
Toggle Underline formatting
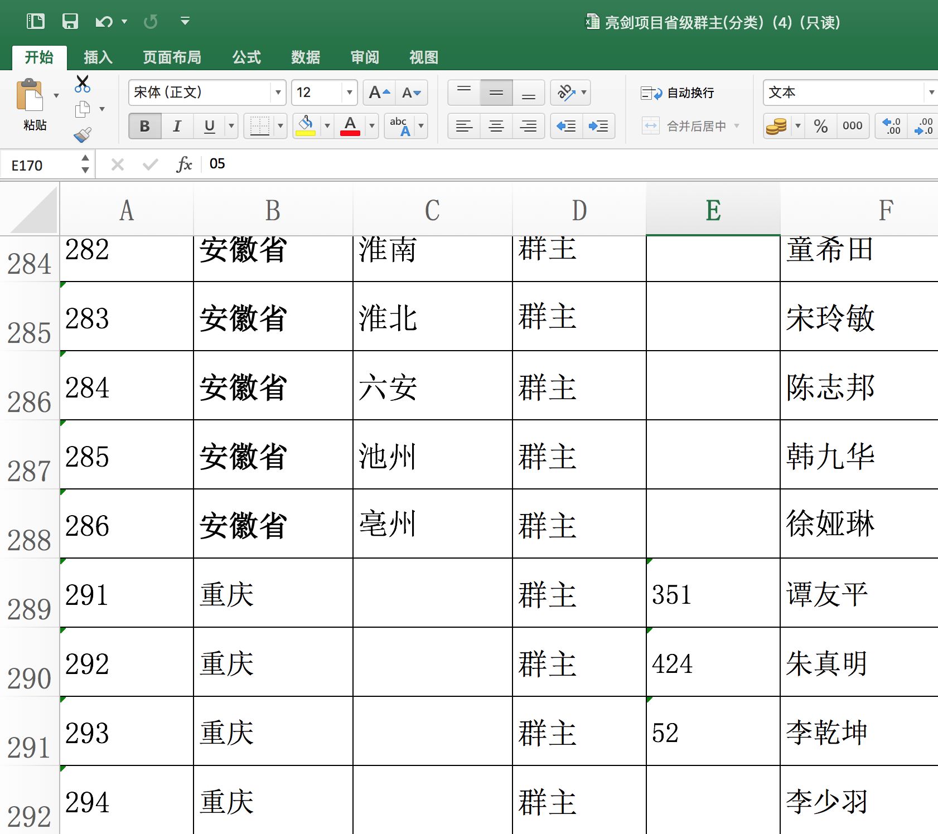tap(210, 126)
